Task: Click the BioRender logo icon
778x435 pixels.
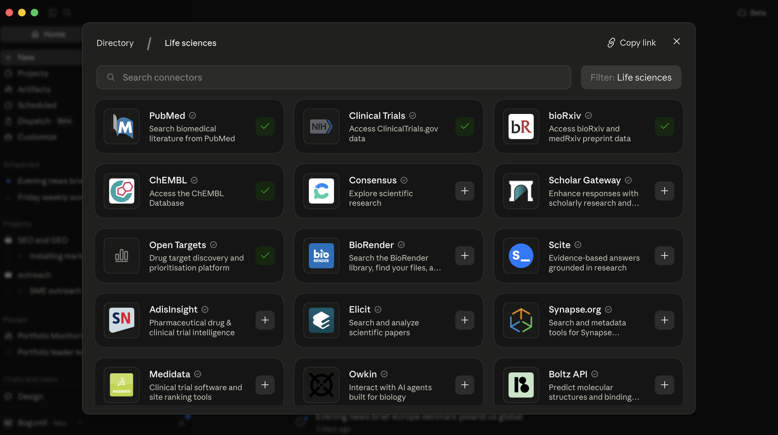Action: (321, 256)
